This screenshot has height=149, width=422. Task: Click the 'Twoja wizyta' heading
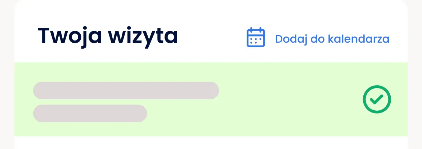point(108,36)
